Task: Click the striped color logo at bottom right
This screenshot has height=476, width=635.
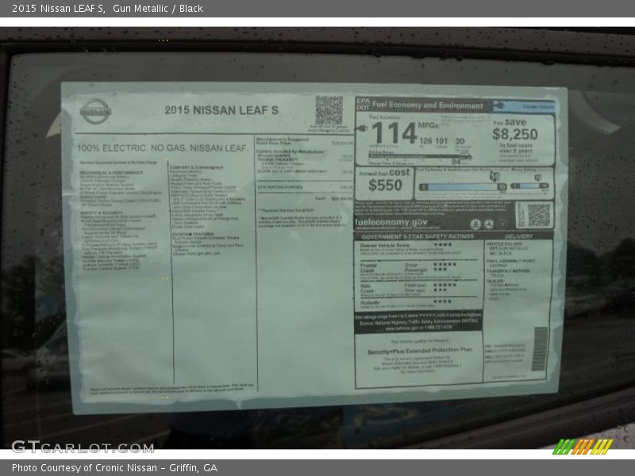Action: click(x=583, y=447)
